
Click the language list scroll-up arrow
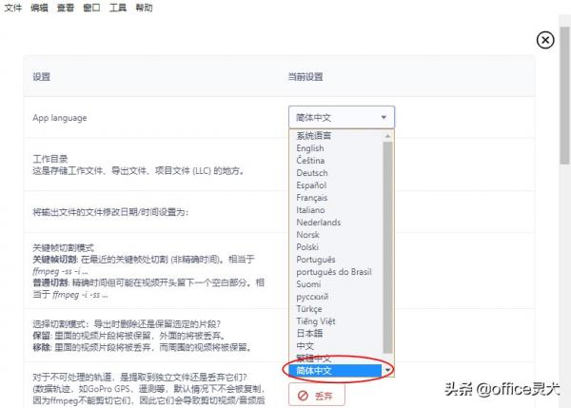(x=388, y=136)
